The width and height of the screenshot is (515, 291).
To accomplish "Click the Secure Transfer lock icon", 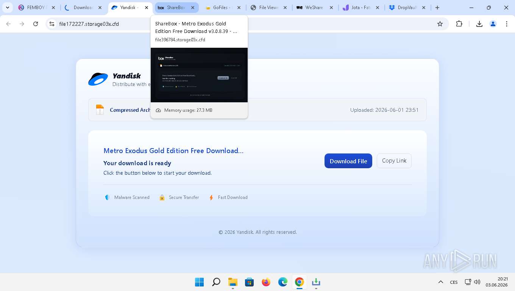I will tap(162, 197).
